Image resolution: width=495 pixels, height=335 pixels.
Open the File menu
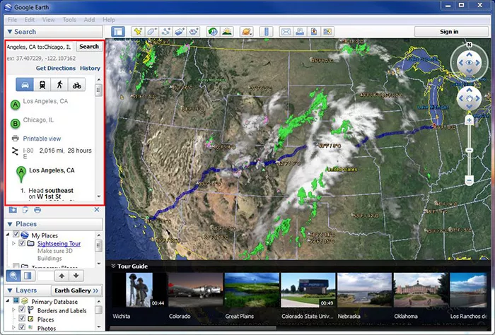pos(12,20)
